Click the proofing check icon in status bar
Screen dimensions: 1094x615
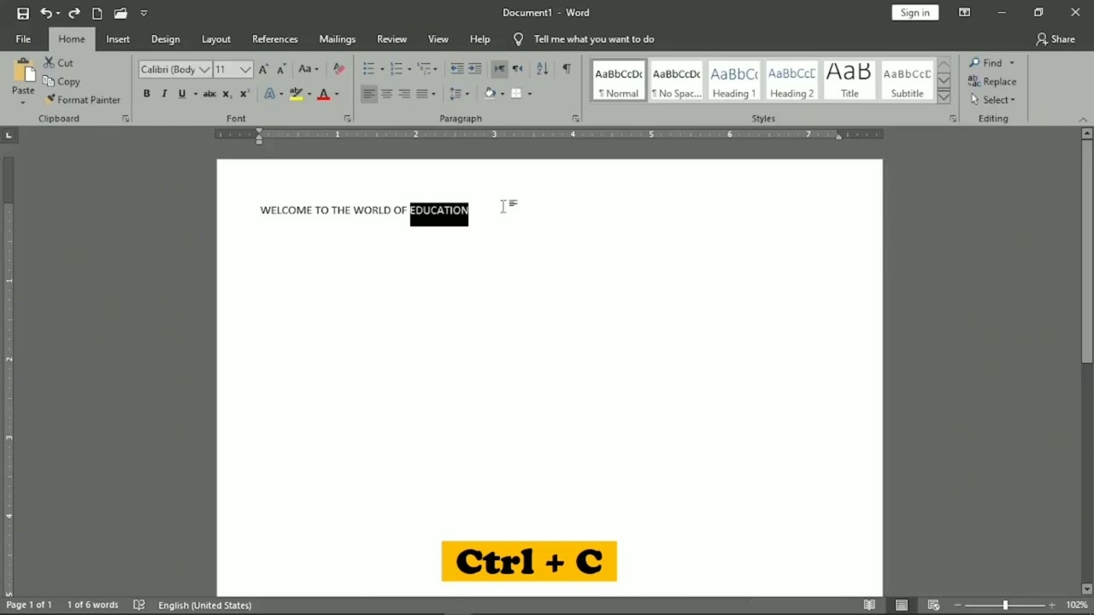(x=139, y=605)
